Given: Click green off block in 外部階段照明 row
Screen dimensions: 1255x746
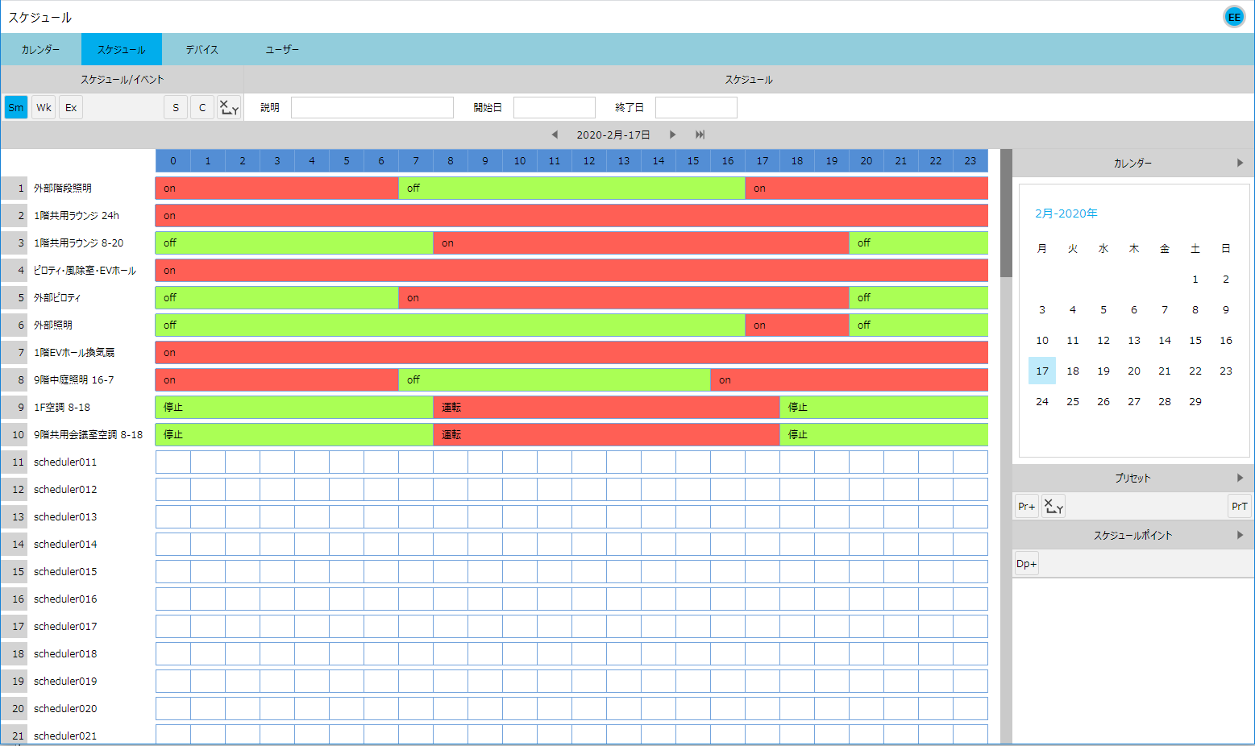Looking at the screenshot, I should (571, 188).
